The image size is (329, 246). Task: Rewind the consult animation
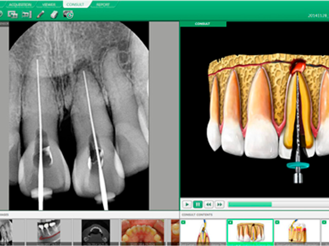point(208,204)
